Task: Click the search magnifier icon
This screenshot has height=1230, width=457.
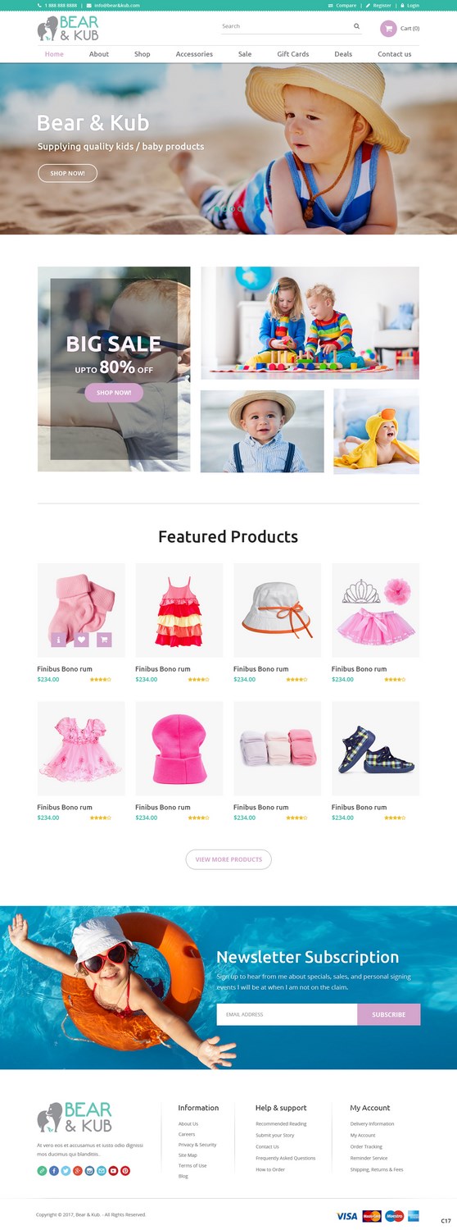Action: [356, 26]
